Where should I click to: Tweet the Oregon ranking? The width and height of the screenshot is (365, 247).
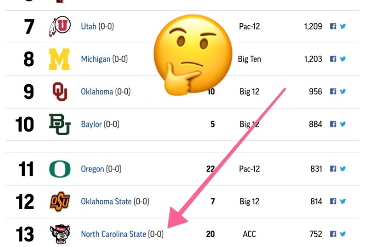[343, 169]
